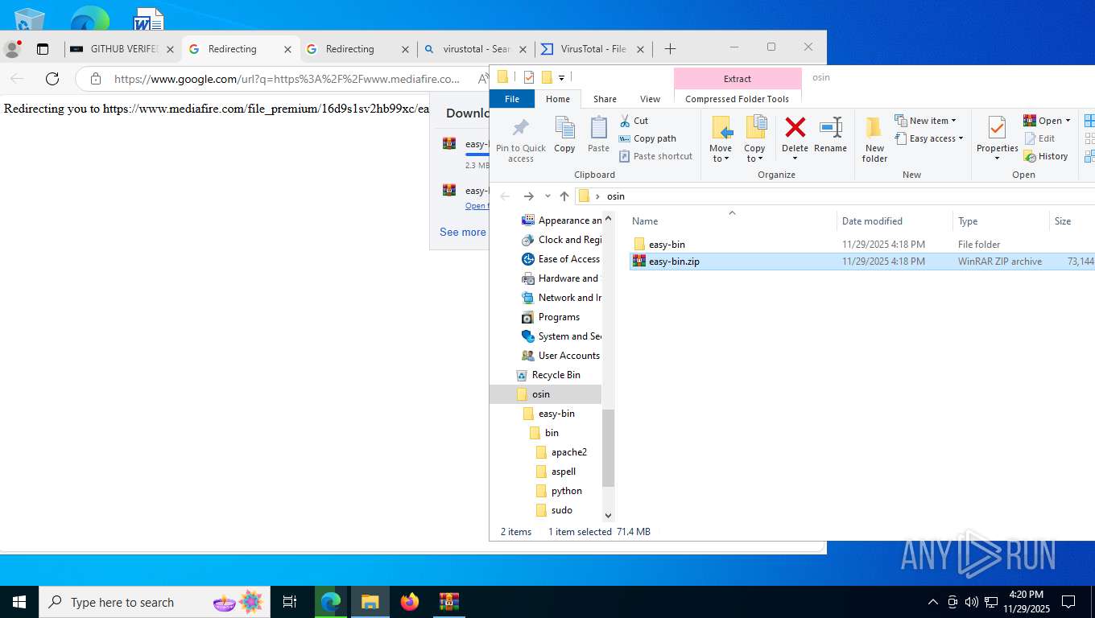Click Explorer forward navigation arrow

pyautogui.click(x=528, y=196)
